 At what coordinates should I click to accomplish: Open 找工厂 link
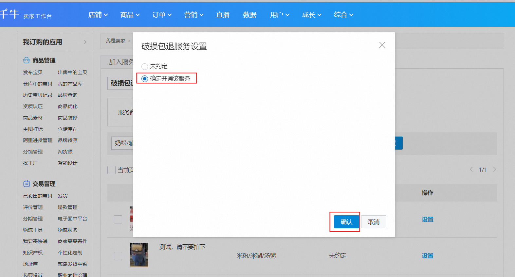[x=30, y=163]
